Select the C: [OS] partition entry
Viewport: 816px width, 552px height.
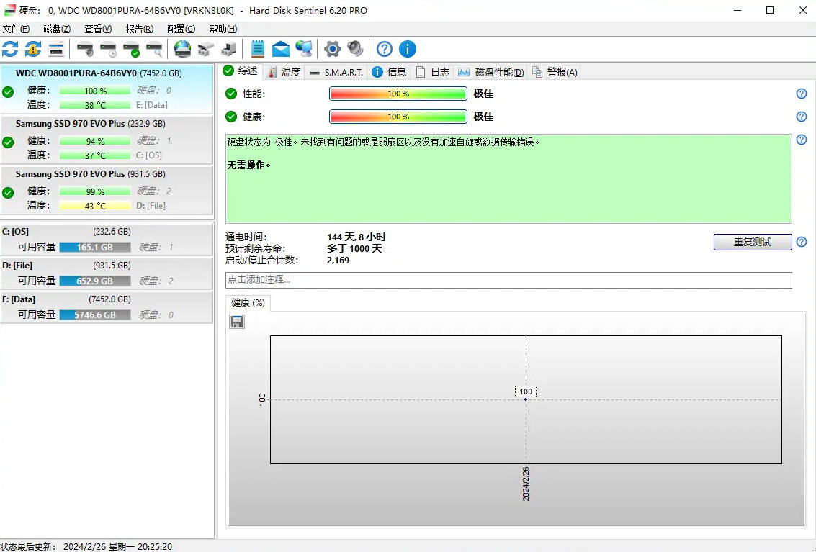(107, 240)
